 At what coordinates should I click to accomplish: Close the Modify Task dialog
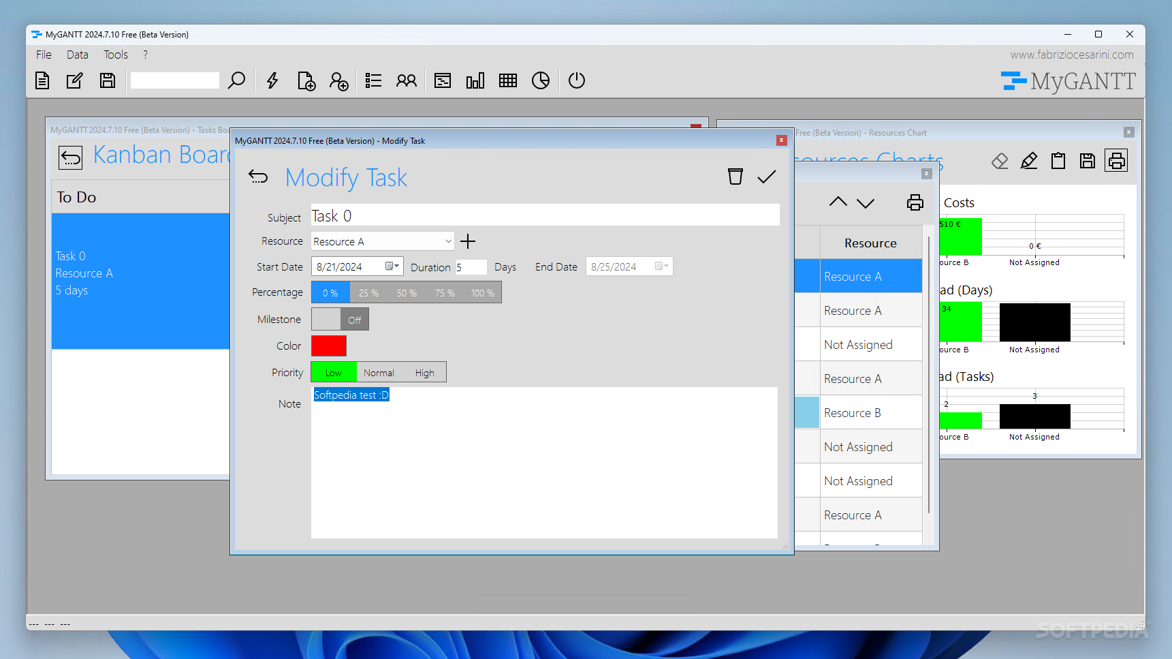coord(781,140)
